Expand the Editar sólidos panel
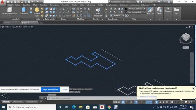 tap(51, 19)
